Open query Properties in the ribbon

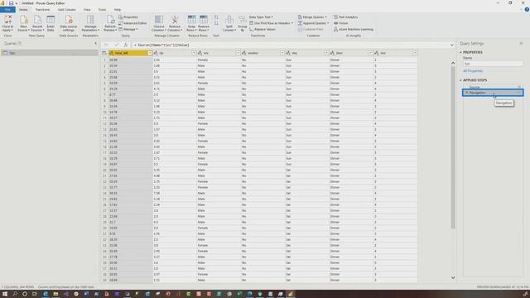point(128,17)
